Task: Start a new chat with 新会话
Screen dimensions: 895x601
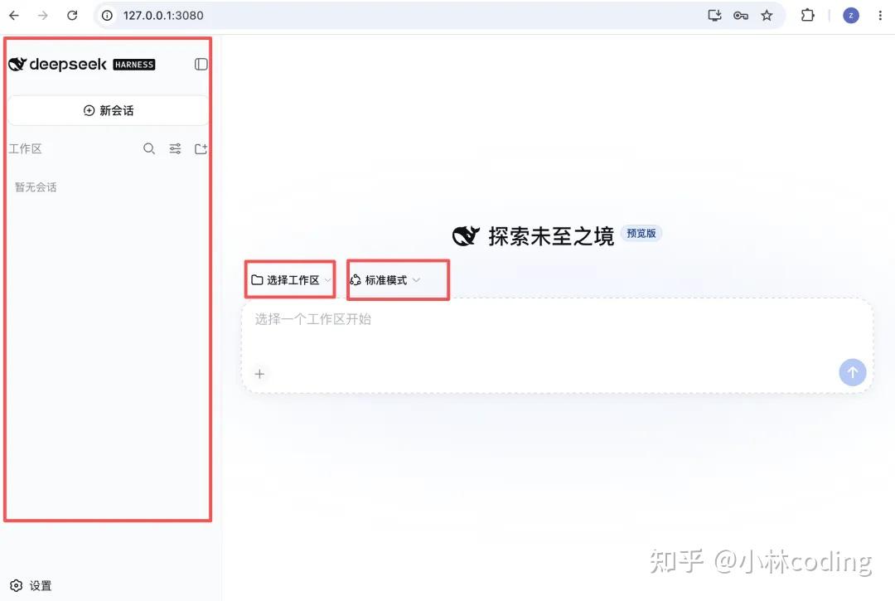Action: (108, 110)
